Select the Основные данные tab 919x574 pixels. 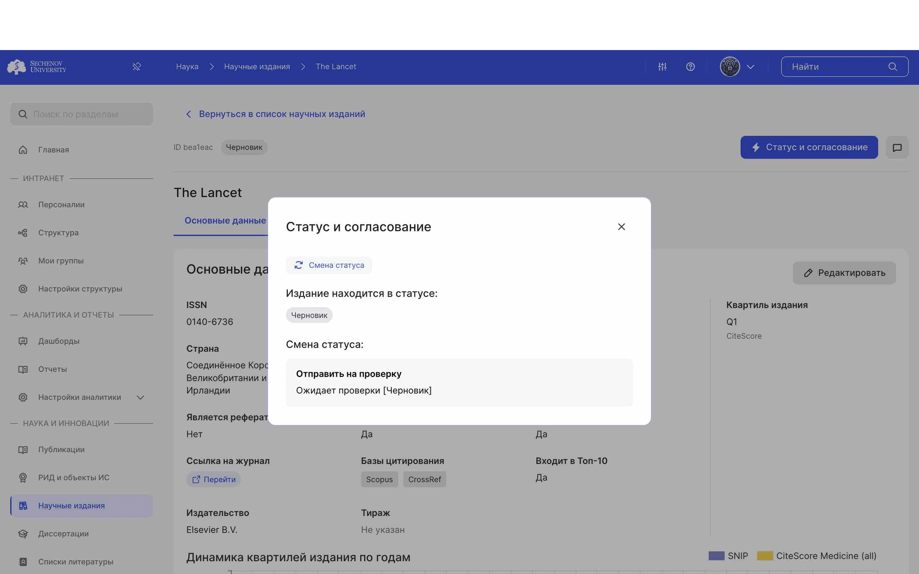[x=225, y=221]
